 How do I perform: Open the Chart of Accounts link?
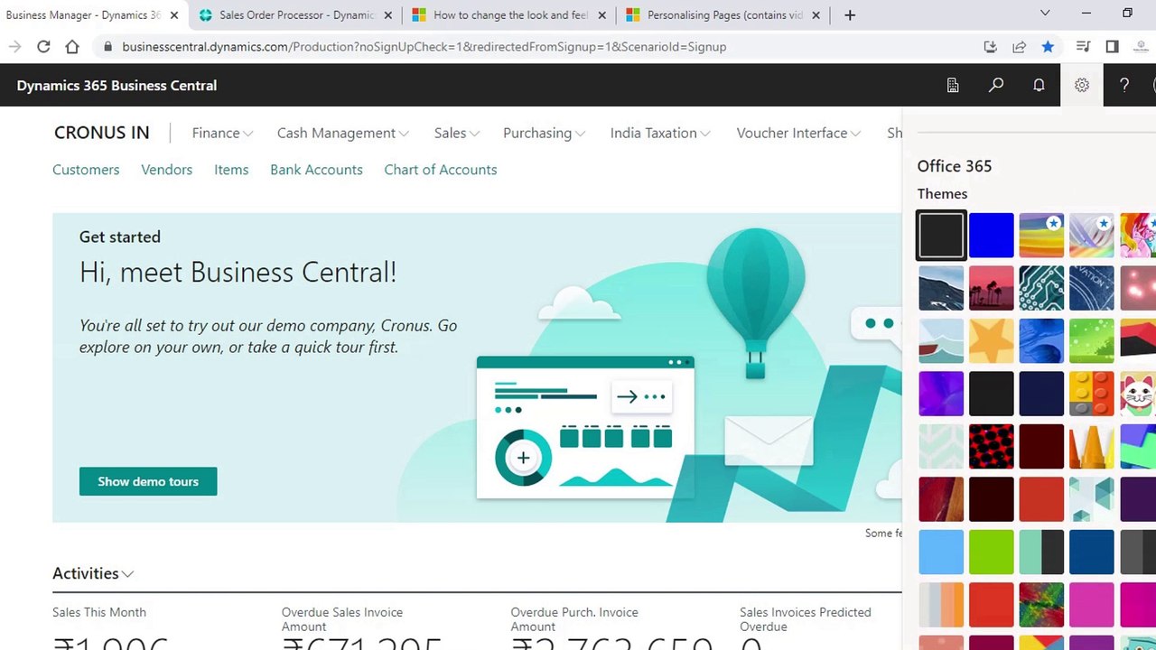[441, 170]
